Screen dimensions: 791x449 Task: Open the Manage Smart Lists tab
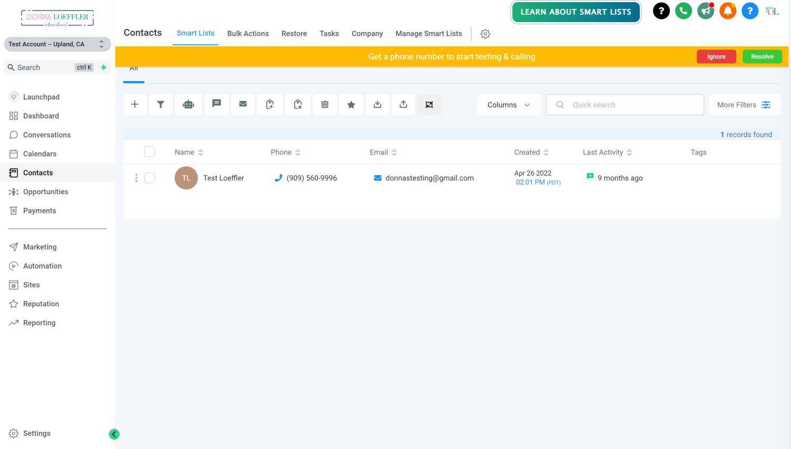(x=429, y=33)
